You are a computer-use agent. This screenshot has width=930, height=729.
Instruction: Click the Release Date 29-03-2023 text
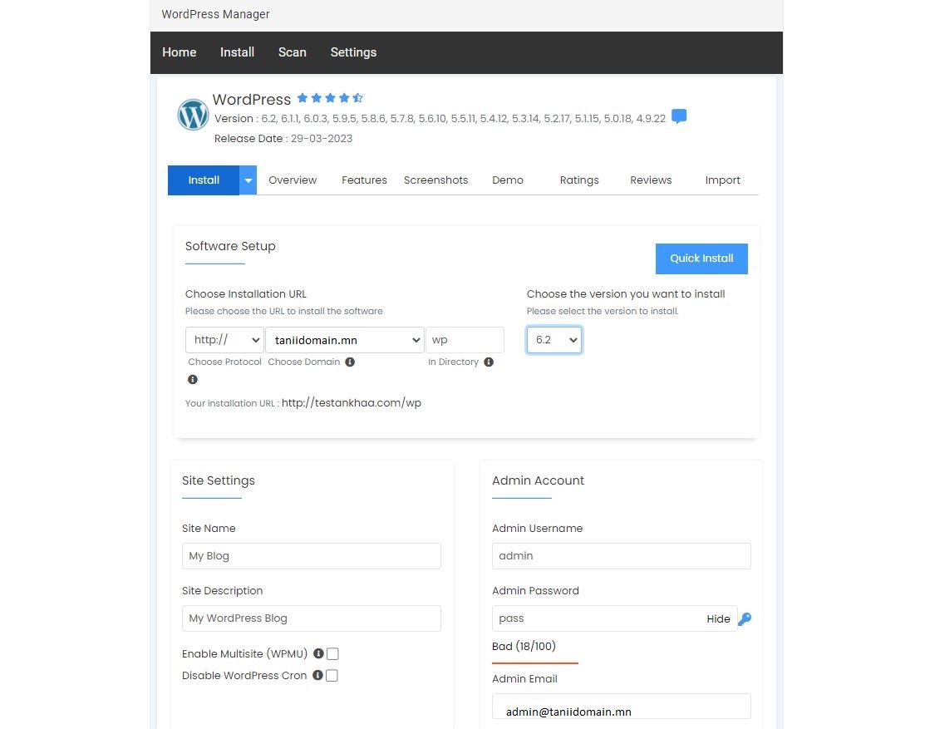[283, 139]
